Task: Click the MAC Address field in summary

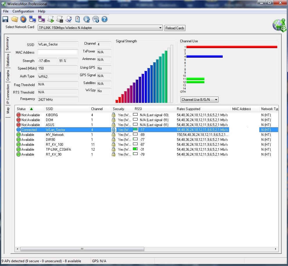Action: pos(58,52)
